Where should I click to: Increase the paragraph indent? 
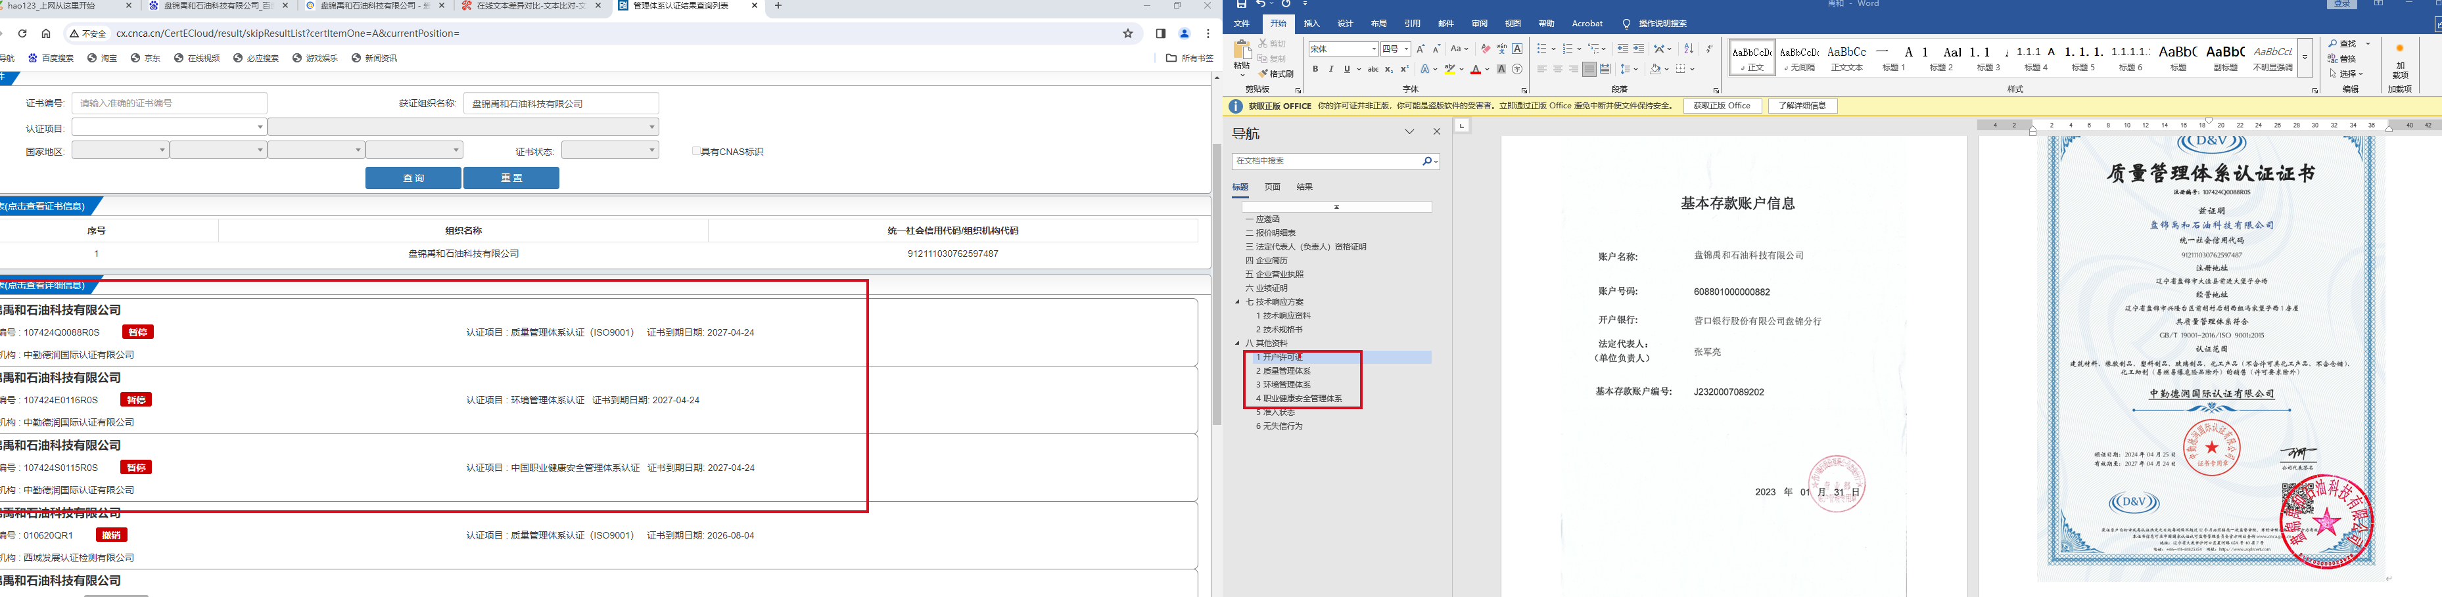[1639, 49]
